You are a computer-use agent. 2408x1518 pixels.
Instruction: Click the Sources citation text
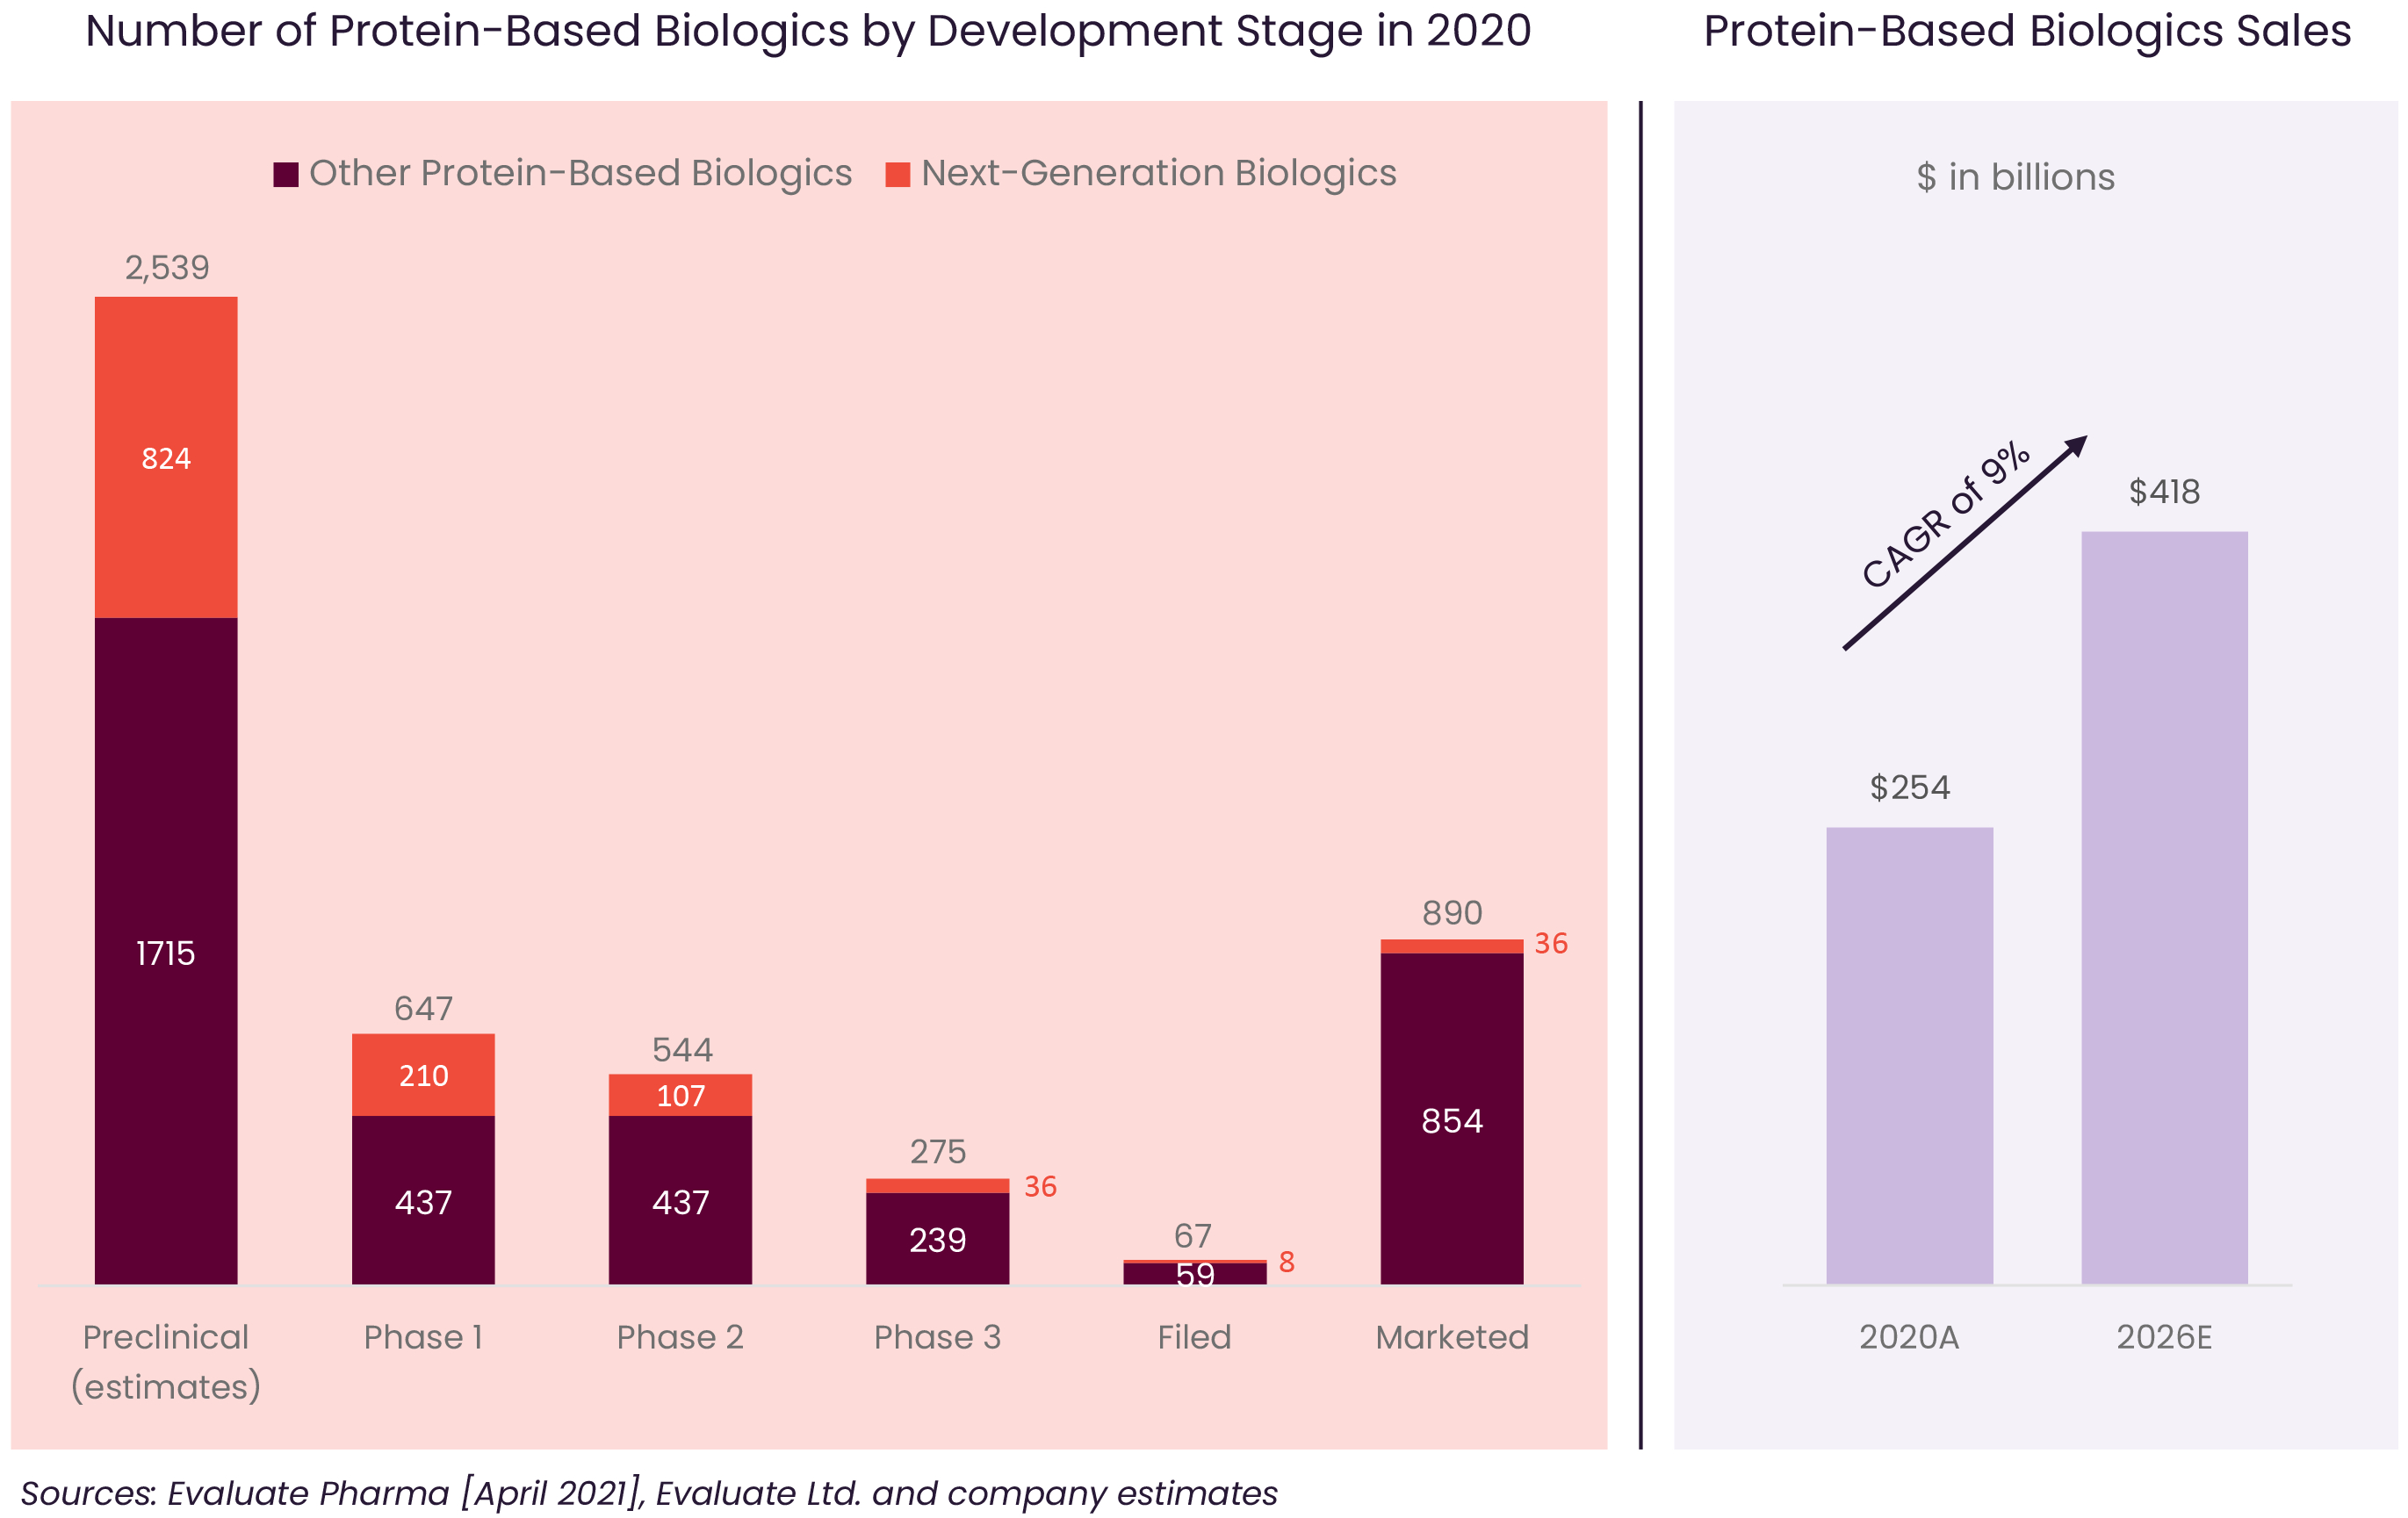tap(648, 1492)
